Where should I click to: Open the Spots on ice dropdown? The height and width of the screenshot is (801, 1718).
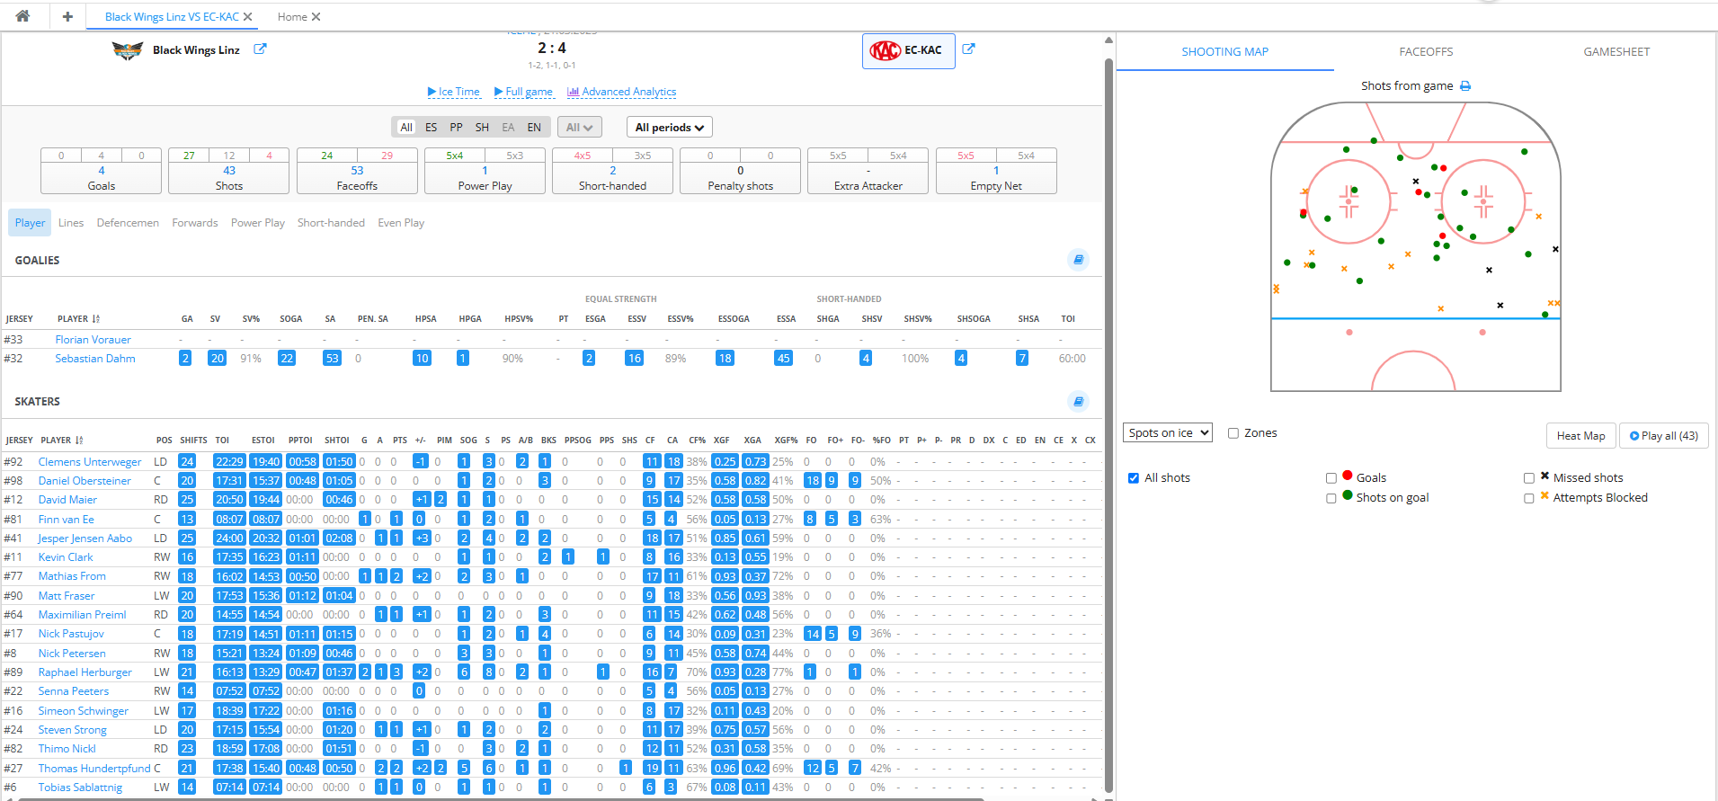tap(1167, 432)
